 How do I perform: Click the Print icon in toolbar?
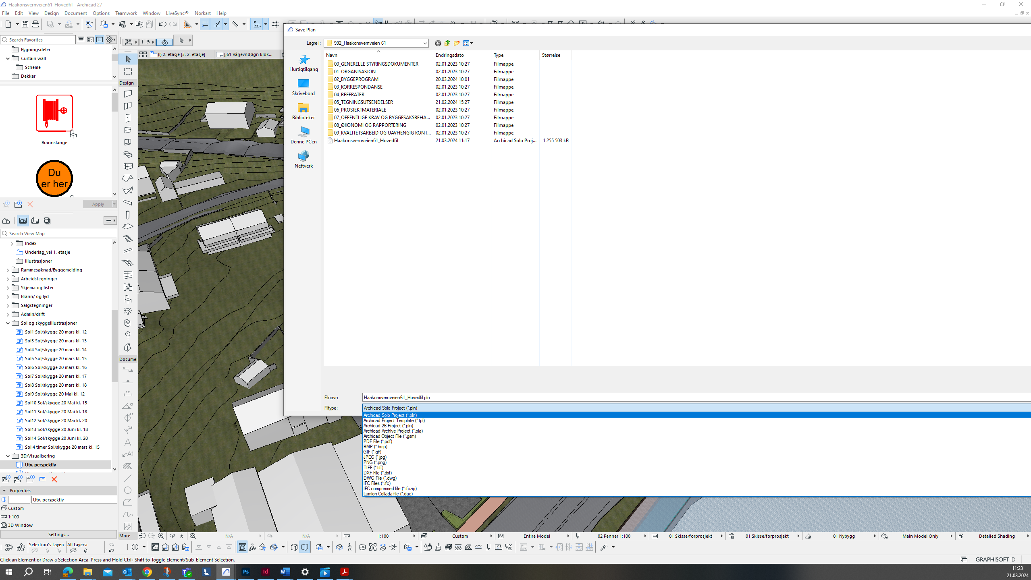click(35, 24)
